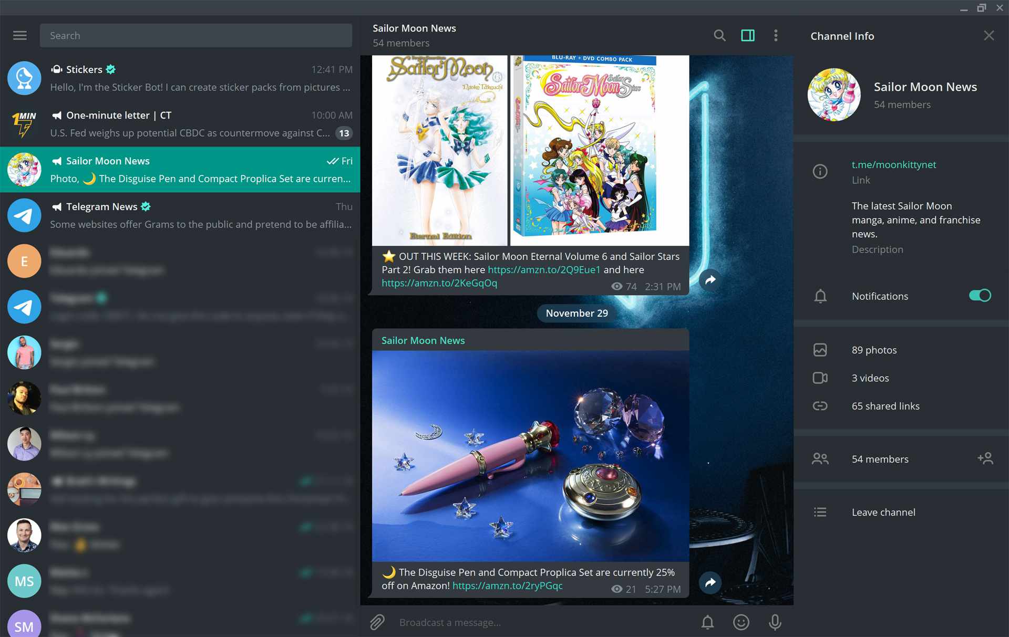The width and height of the screenshot is (1009, 637).
Task: Toggle silent broadcast bell icon
Action: [x=707, y=622]
